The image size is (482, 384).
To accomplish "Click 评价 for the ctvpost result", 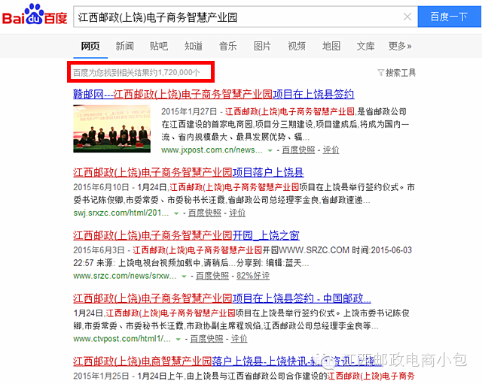I will pyautogui.click(x=239, y=339).
